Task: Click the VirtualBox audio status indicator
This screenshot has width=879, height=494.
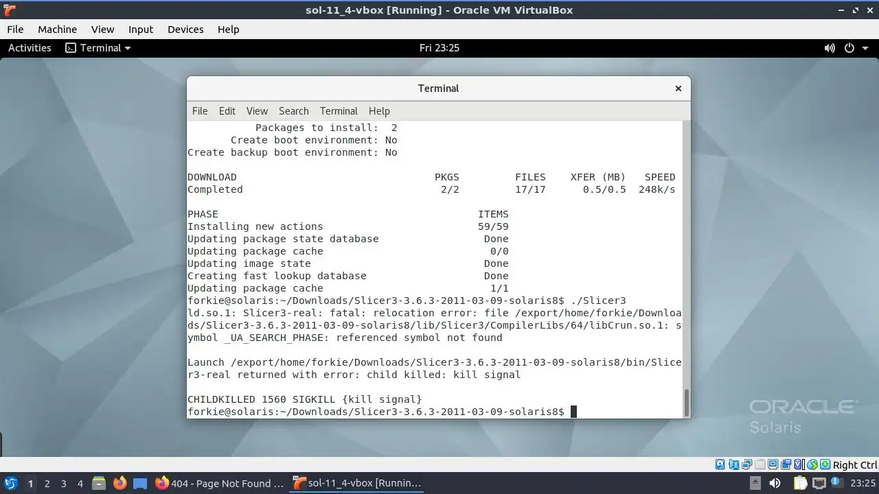Action: 734,464
